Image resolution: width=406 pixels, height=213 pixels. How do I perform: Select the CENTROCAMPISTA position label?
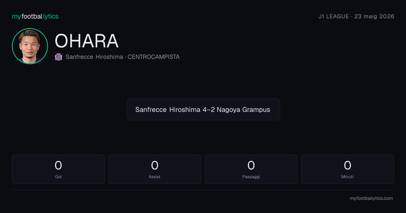coord(154,57)
